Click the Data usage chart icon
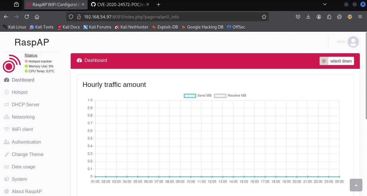The width and height of the screenshot is (367, 196). tap(6, 167)
